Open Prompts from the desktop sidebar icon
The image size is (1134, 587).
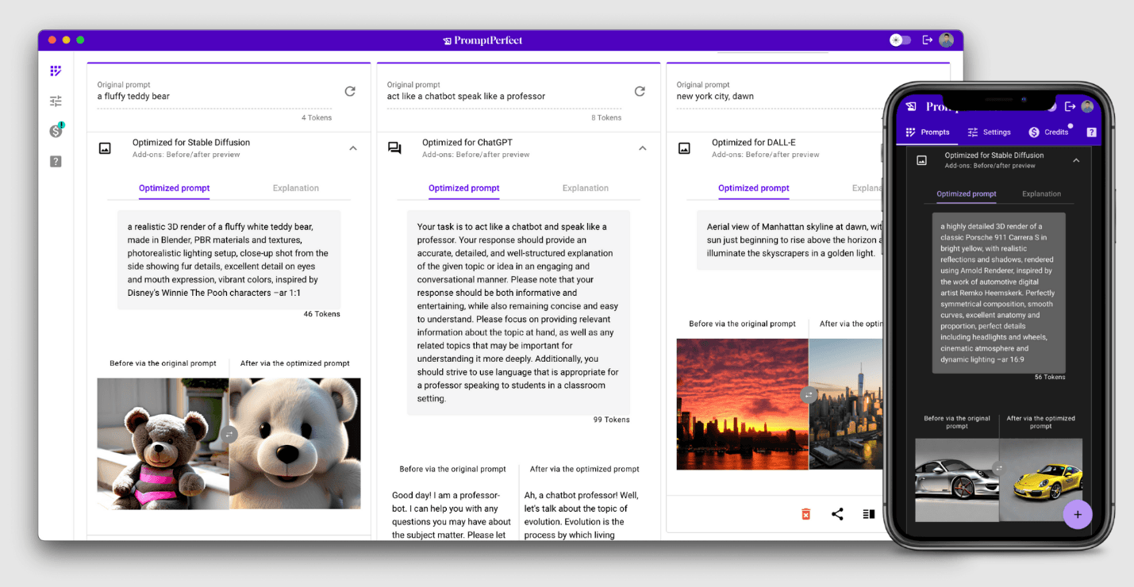pyautogui.click(x=56, y=71)
